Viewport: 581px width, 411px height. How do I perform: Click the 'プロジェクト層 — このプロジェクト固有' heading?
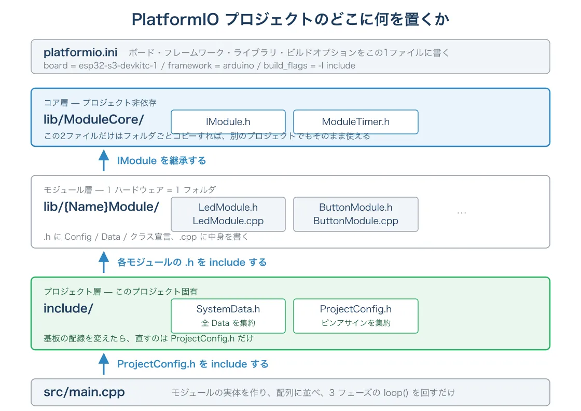pyautogui.click(x=120, y=292)
